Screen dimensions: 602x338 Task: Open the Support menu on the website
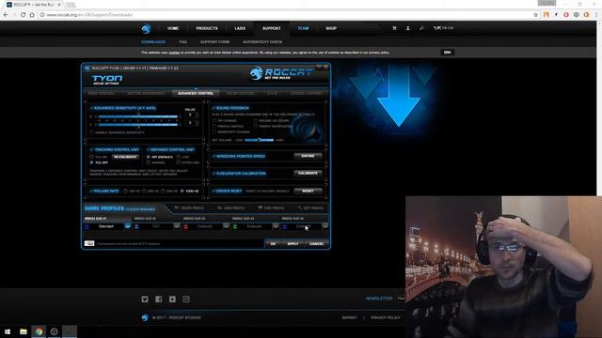[272, 28]
